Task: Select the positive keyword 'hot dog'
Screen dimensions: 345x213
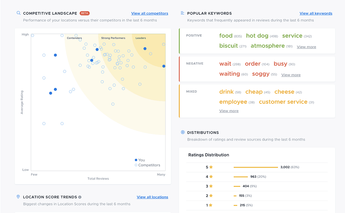Action: [x=257, y=36]
